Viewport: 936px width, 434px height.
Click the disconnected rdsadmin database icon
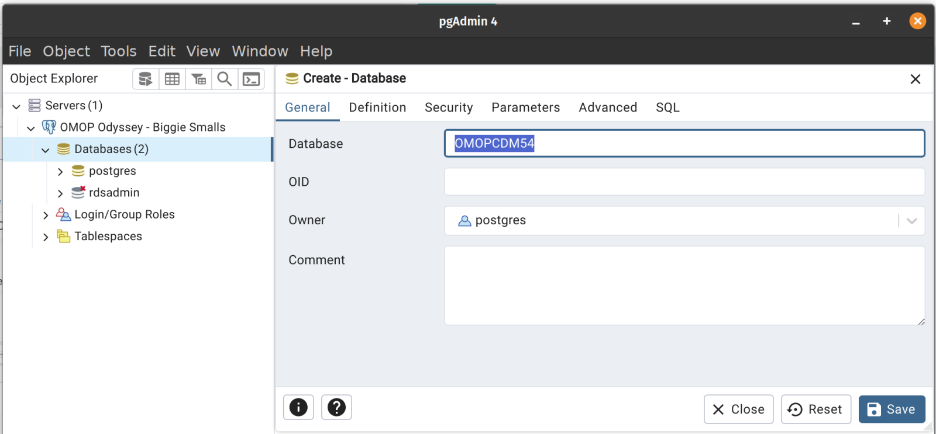pos(78,192)
